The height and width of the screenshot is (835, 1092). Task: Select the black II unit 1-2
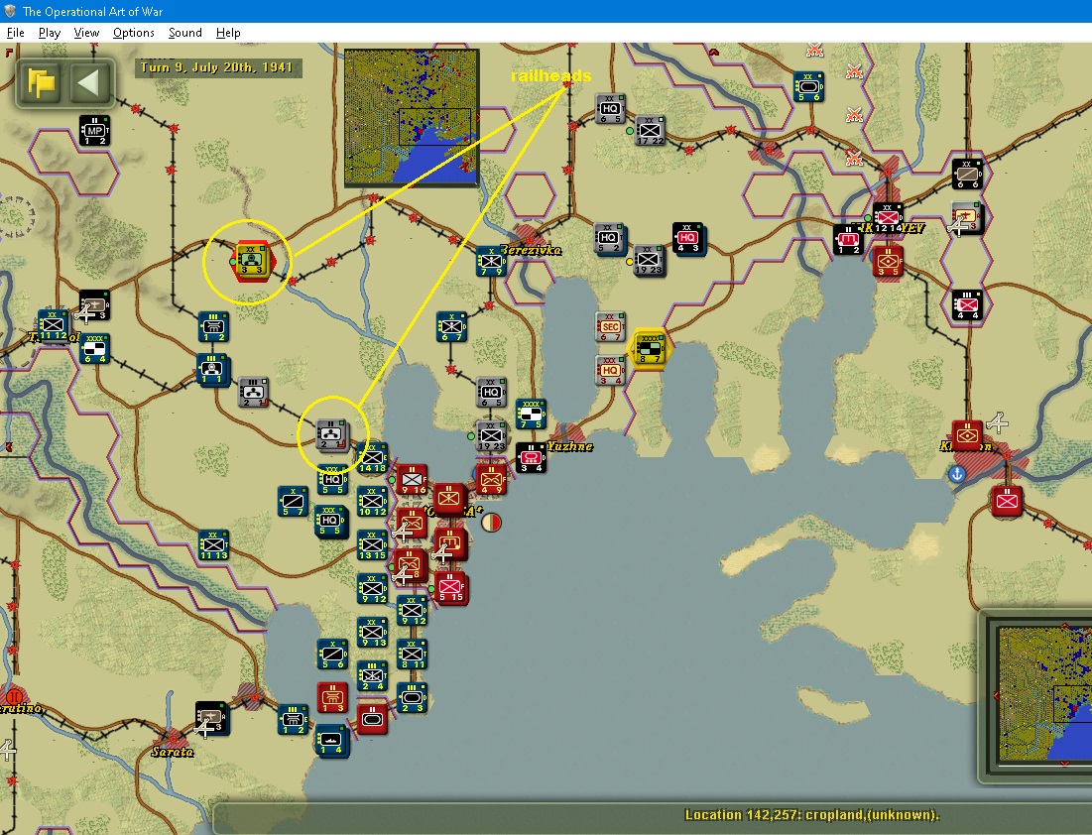tap(848, 240)
